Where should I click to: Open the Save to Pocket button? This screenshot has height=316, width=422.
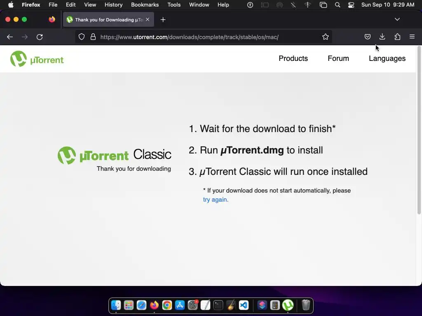click(x=367, y=37)
